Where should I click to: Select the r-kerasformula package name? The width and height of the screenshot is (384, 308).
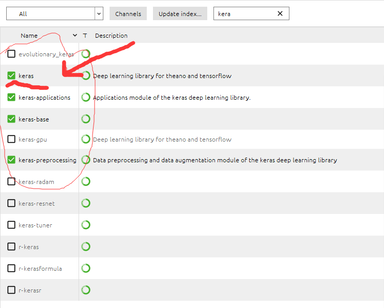point(40,269)
